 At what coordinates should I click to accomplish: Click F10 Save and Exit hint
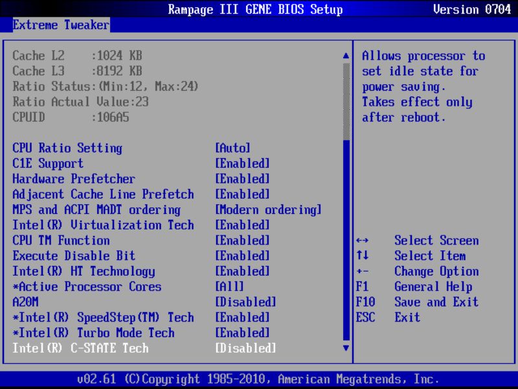417,302
